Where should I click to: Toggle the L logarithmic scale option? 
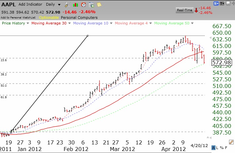click(x=217, y=148)
